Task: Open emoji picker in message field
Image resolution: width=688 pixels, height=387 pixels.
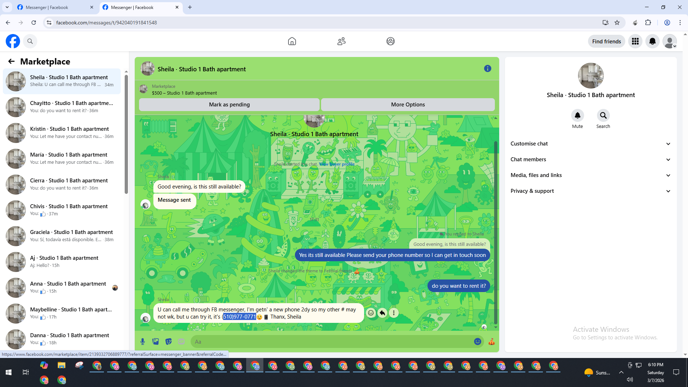Action: pos(477,341)
